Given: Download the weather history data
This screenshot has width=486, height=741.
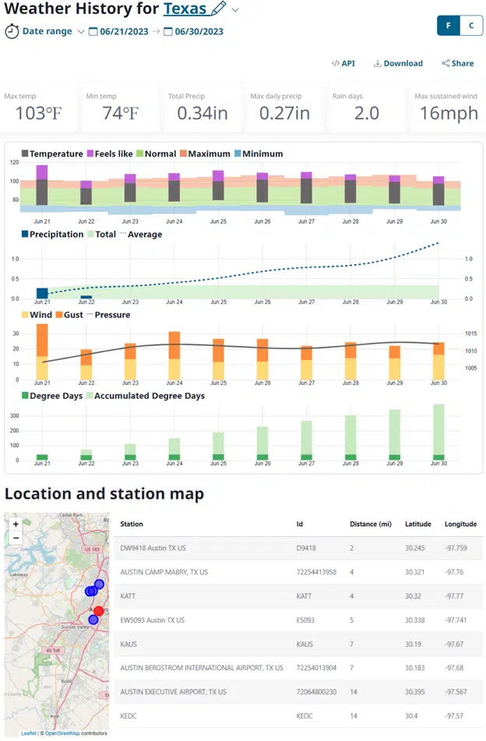Looking at the screenshot, I should coord(398,63).
